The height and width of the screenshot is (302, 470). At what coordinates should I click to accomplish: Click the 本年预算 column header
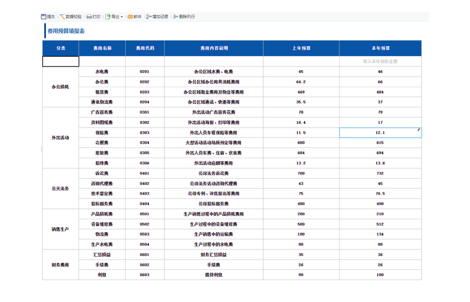380,48
